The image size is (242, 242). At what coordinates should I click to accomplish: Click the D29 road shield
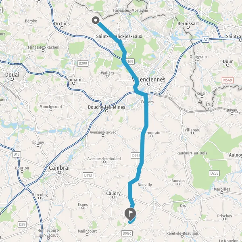(22, 224)
